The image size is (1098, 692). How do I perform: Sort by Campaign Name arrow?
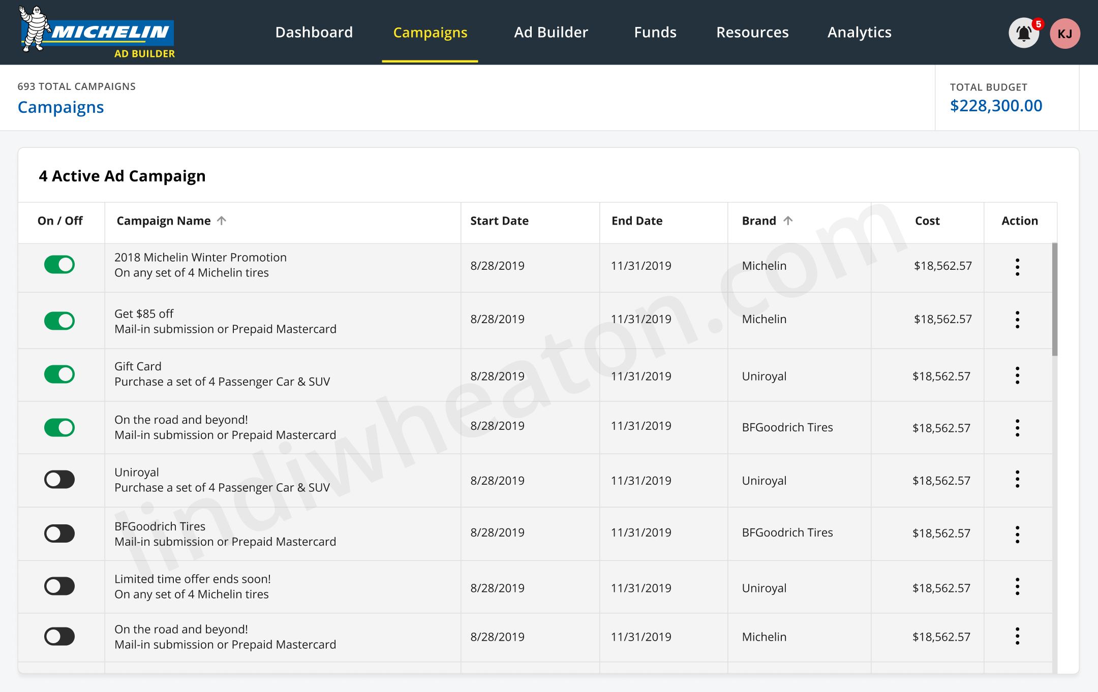click(x=222, y=221)
